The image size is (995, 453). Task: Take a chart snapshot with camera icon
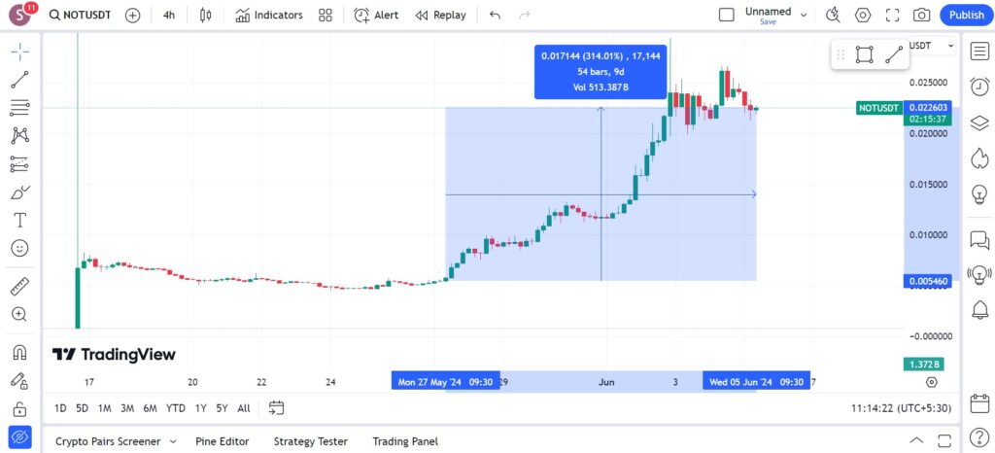point(921,16)
